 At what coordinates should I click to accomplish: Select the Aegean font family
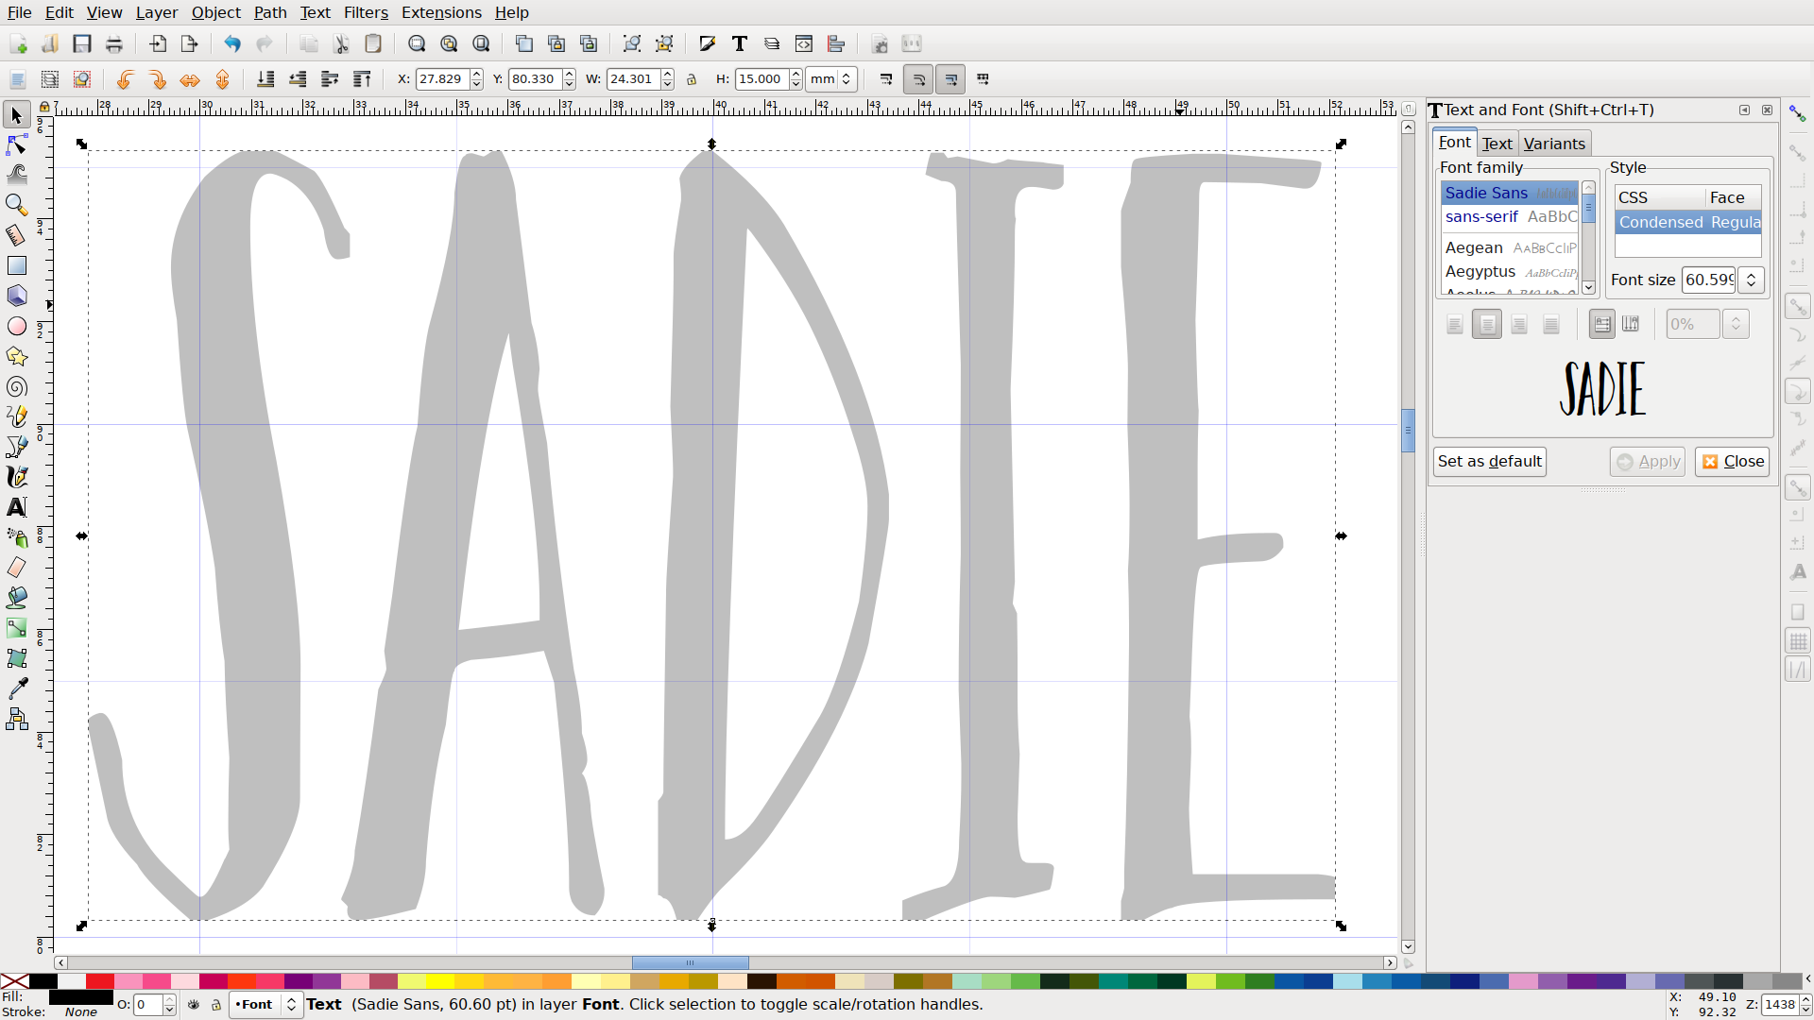tap(1510, 247)
